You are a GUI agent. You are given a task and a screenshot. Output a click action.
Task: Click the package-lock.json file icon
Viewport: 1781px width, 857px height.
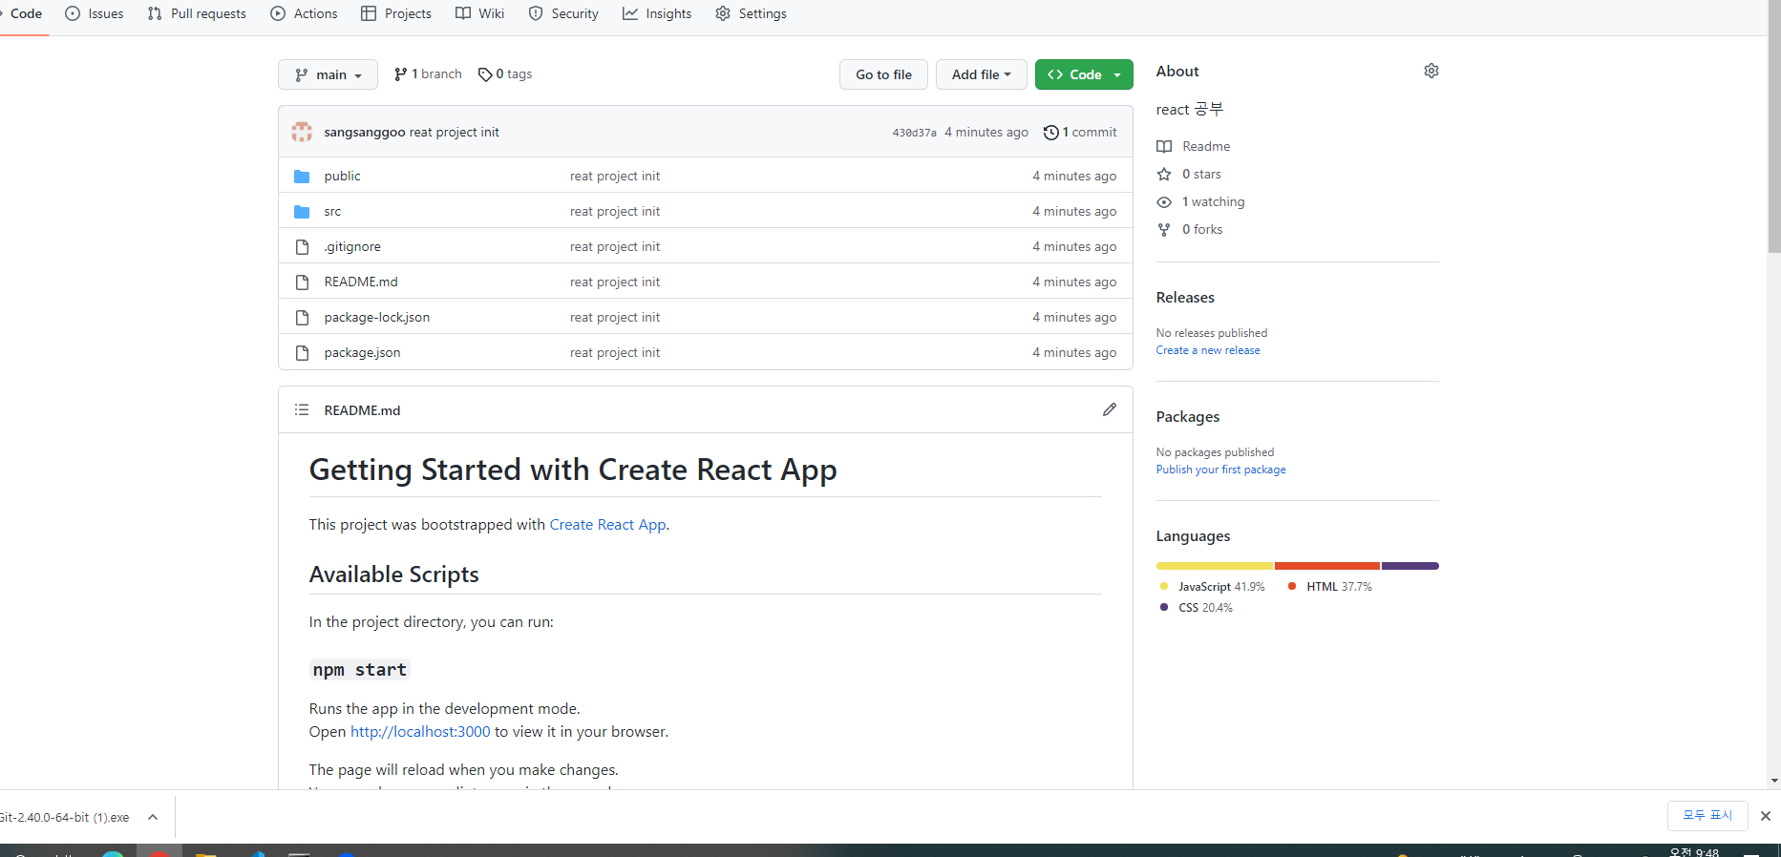pyautogui.click(x=302, y=317)
